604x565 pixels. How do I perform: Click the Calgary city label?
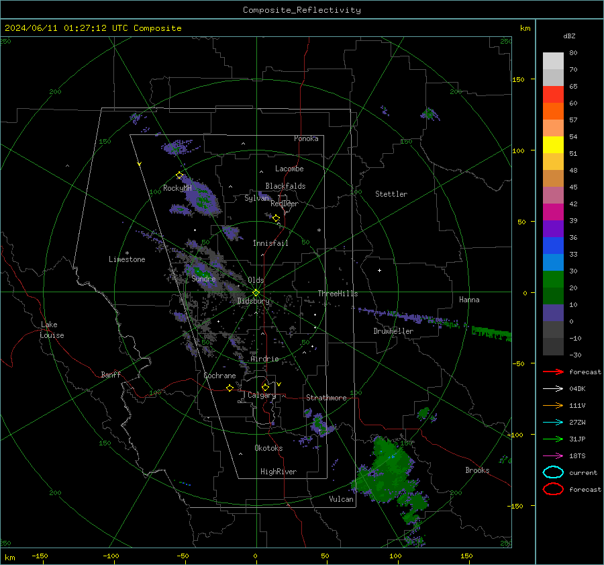[x=262, y=395]
